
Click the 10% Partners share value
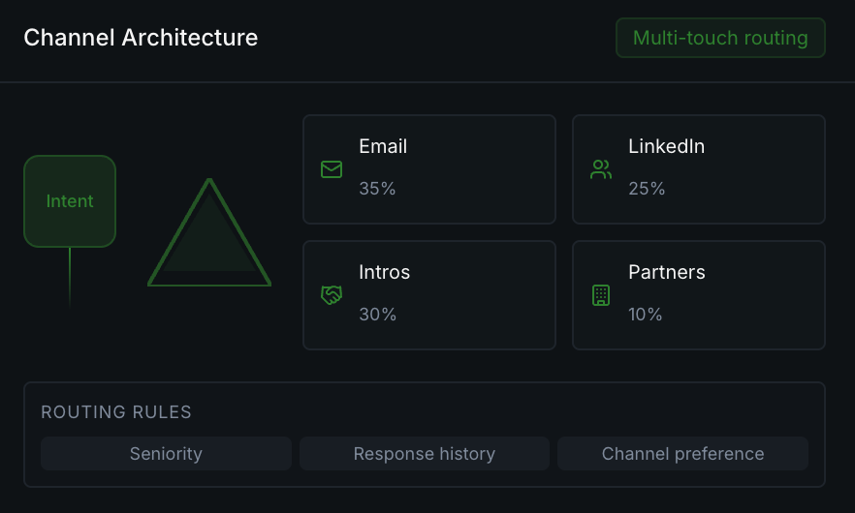646,315
